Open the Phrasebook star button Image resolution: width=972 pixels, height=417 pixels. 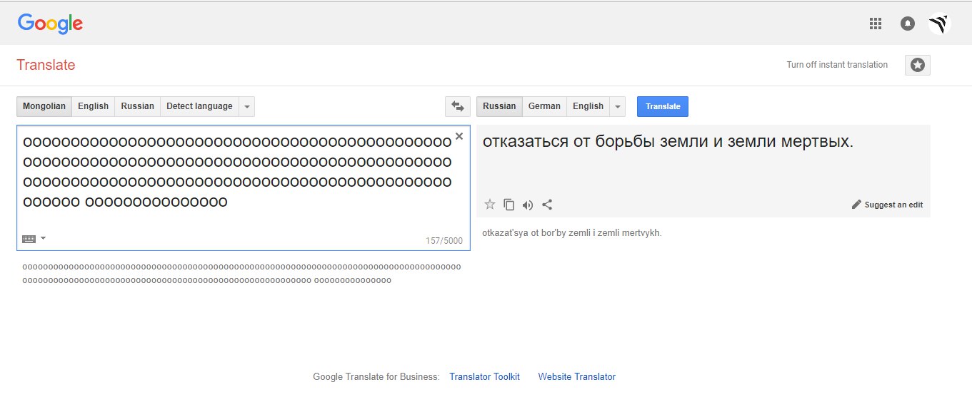point(918,65)
